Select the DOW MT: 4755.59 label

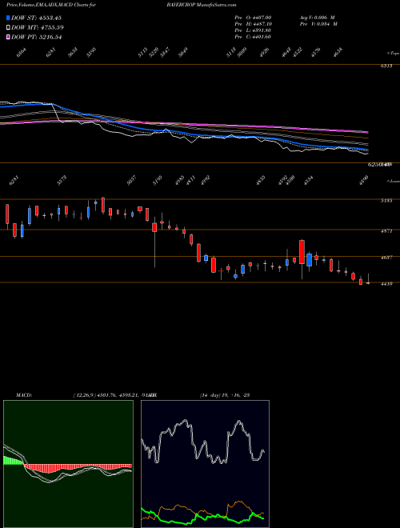click(x=38, y=27)
